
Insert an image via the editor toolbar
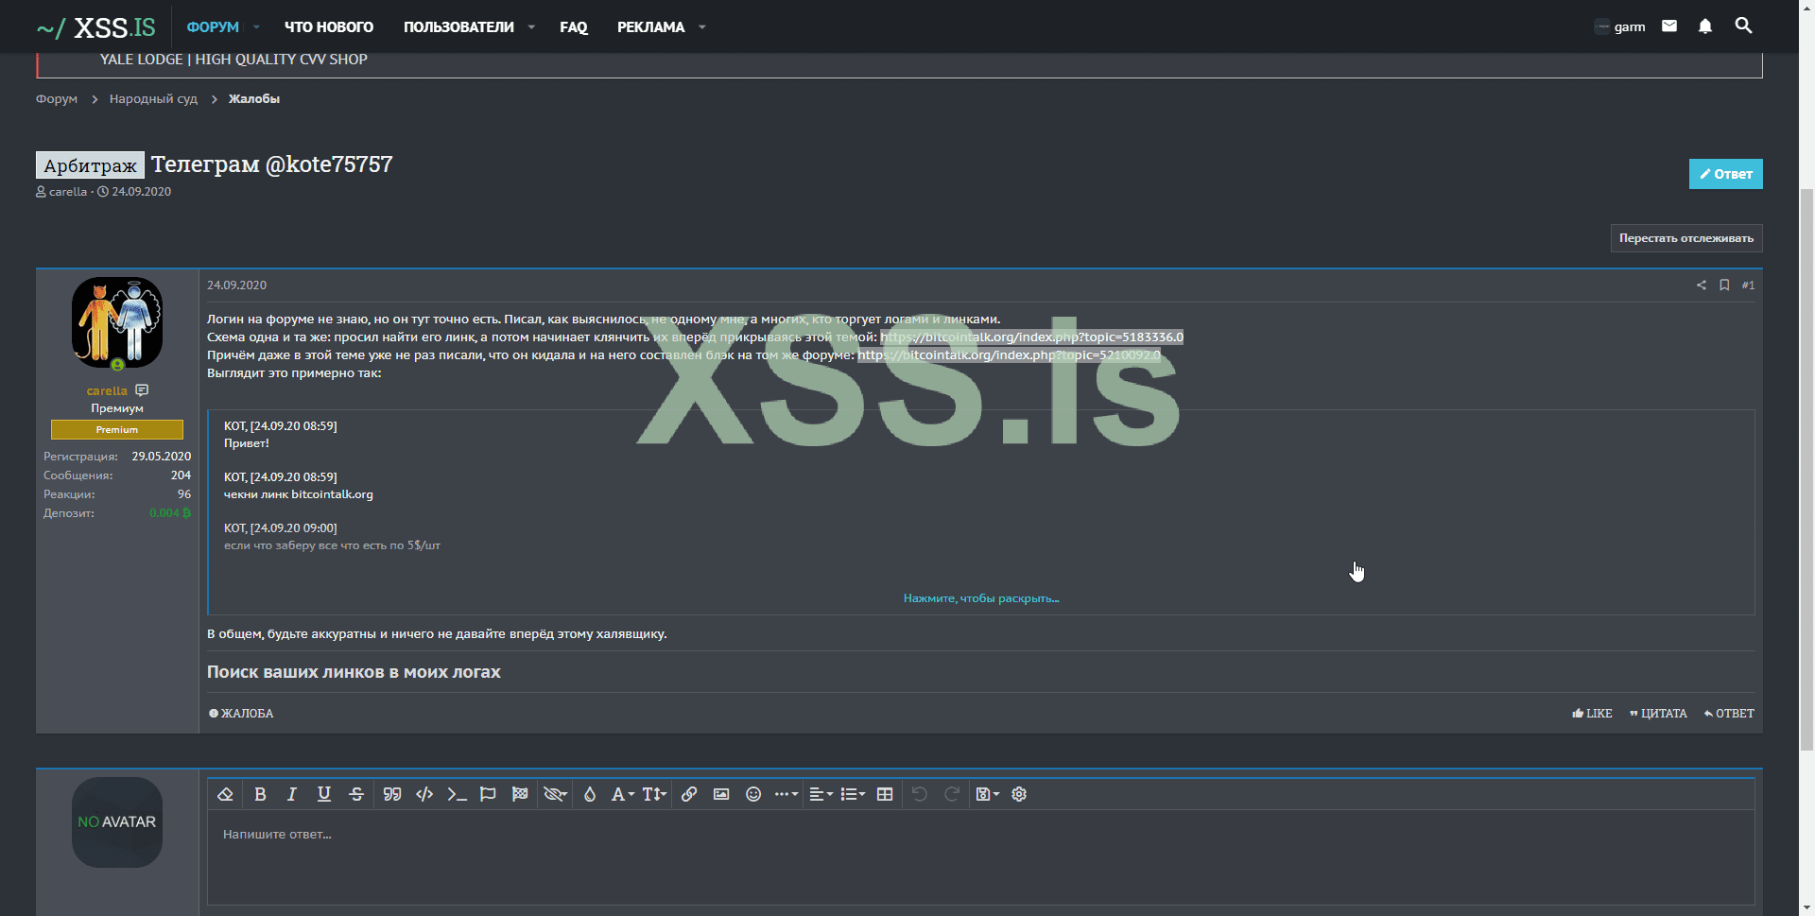click(x=721, y=794)
